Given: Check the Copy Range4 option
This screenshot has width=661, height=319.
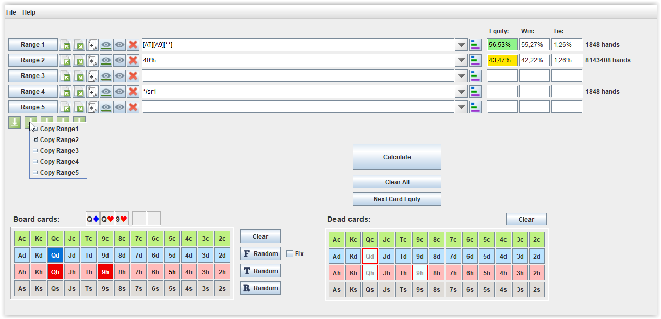Looking at the screenshot, I should (35, 161).
